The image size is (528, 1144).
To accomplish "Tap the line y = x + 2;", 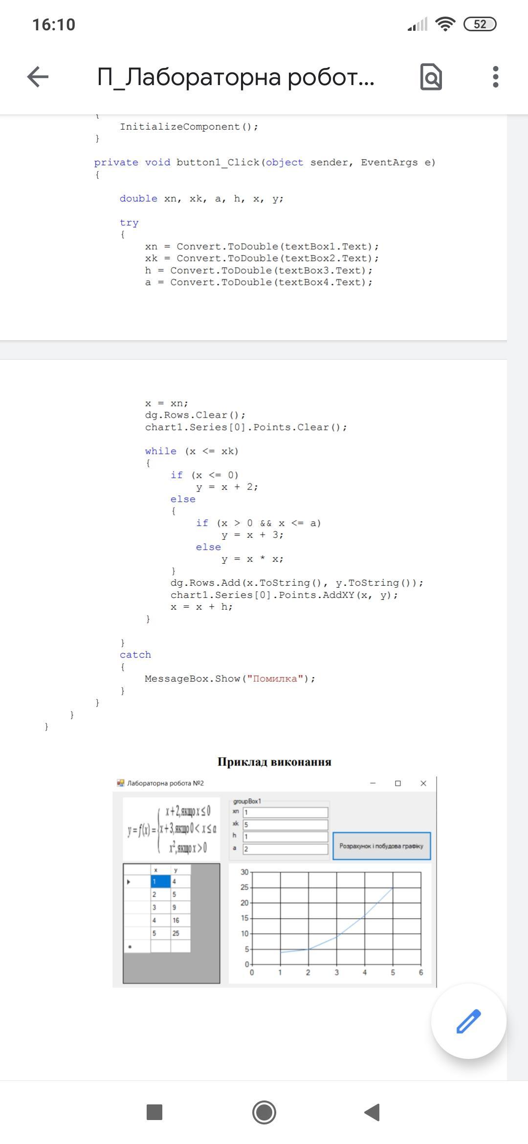I will (x=227, y=487).
